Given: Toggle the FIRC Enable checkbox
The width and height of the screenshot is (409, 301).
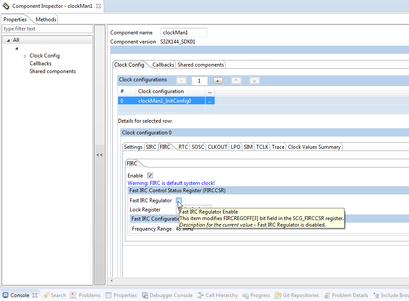Looking at the screenshot, I should click(150, 175).
